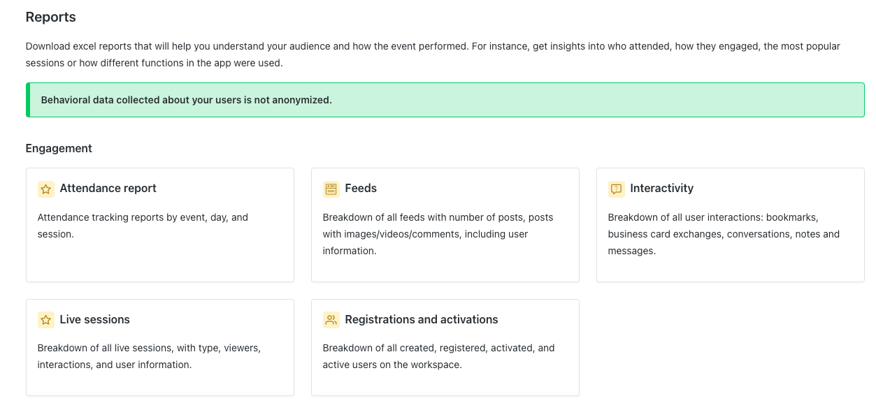Click the Reports page heading
The image size is (876, 410).
coord(51,17)
